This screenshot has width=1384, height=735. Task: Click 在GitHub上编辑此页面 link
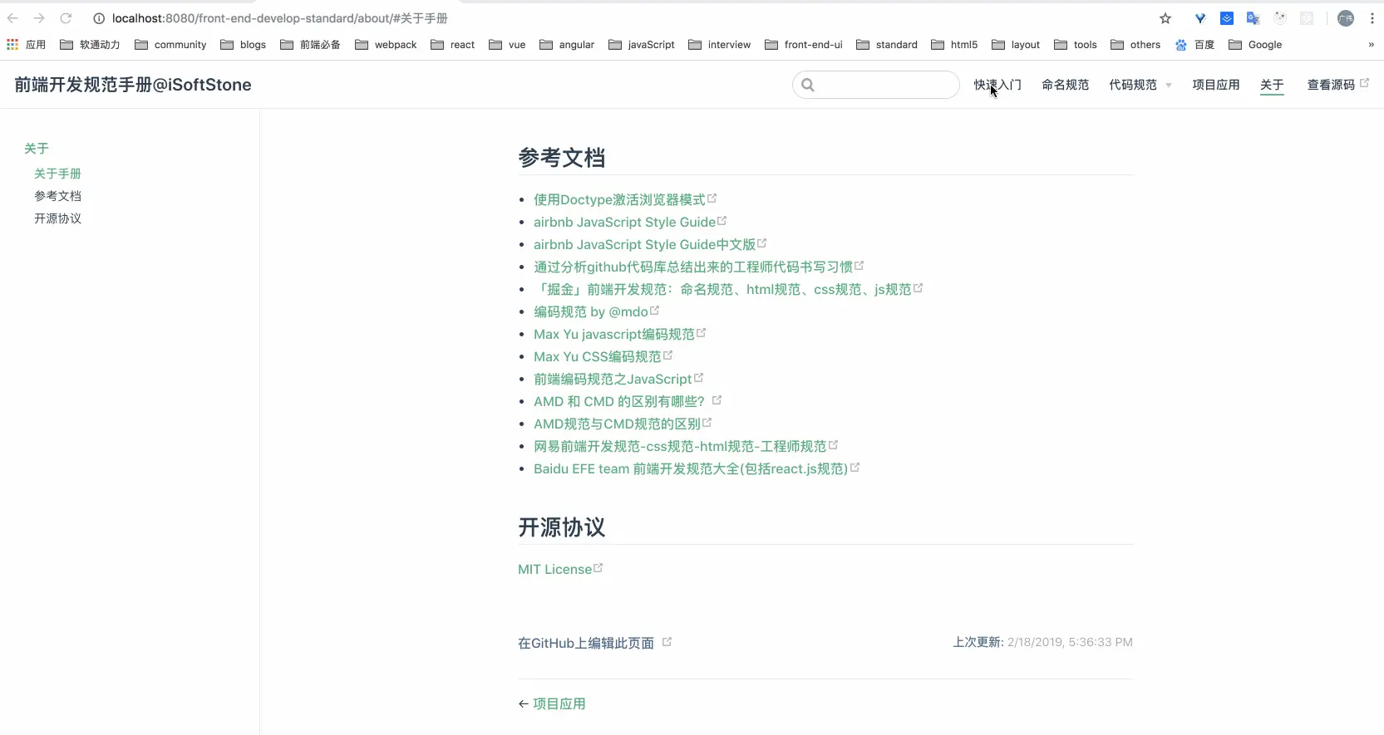tap(594, 643)
